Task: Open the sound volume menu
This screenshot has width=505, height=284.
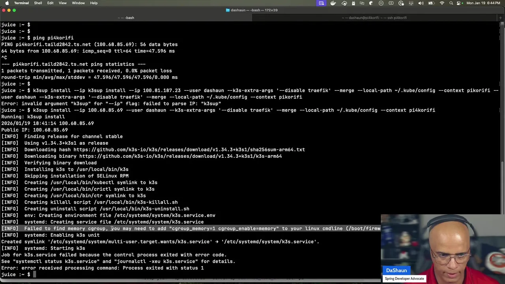Action: [421, 3]
